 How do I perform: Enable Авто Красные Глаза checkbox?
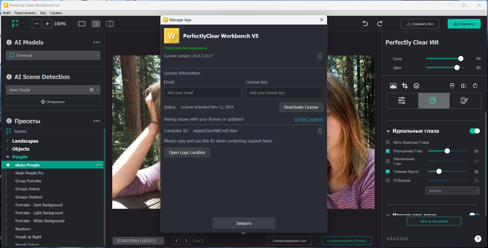388,142
